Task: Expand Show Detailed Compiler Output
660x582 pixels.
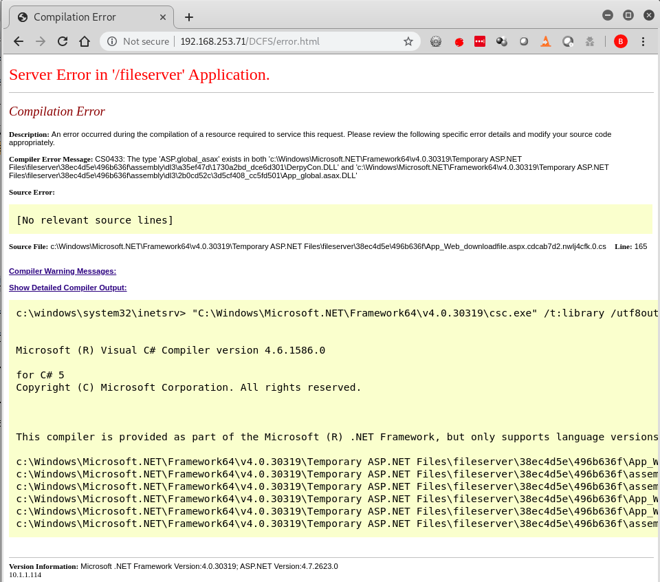Action: 67,288
